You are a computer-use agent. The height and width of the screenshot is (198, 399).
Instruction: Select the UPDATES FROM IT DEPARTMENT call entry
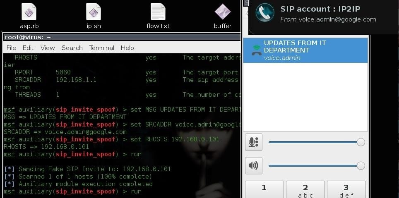point(305,50)
